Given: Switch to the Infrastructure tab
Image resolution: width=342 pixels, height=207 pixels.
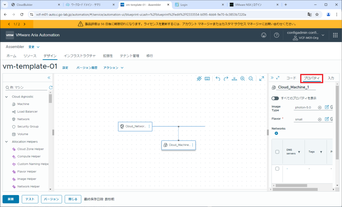Looking at the screenshot, I should (80, 56).
